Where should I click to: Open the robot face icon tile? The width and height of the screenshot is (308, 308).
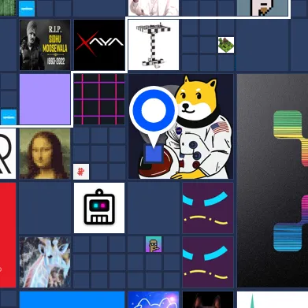point(99,208)
